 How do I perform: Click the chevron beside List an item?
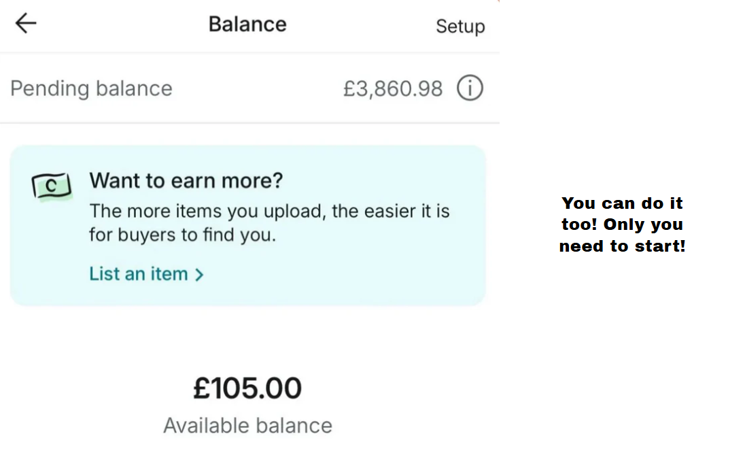pyautogui.click(x=199, y=275)
